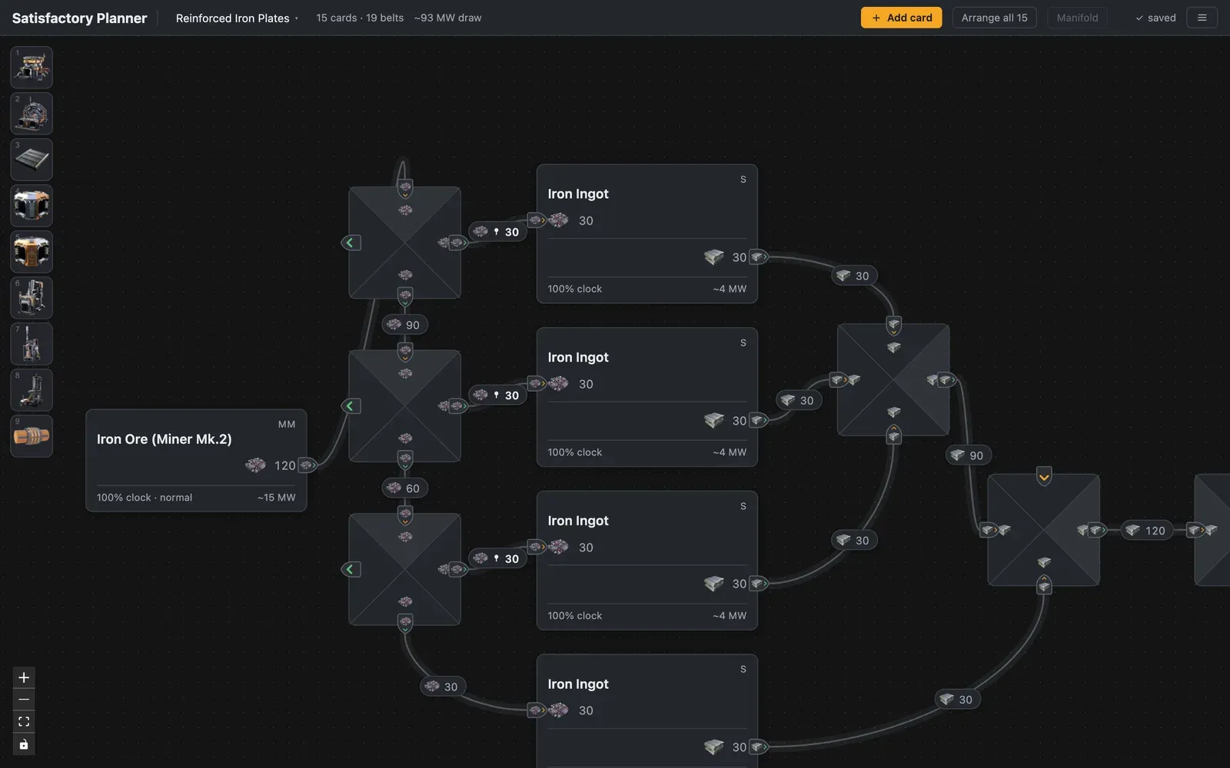
Task: Click the yellow chevron on the merger feeding 120
Action: [1044, 477]
